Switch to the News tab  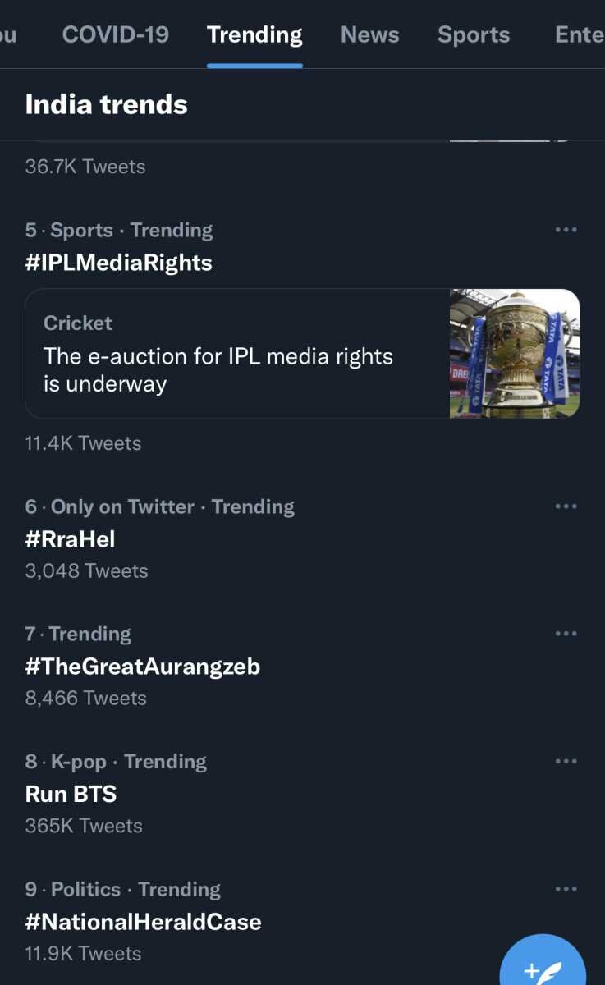click(x=369, y=34)
